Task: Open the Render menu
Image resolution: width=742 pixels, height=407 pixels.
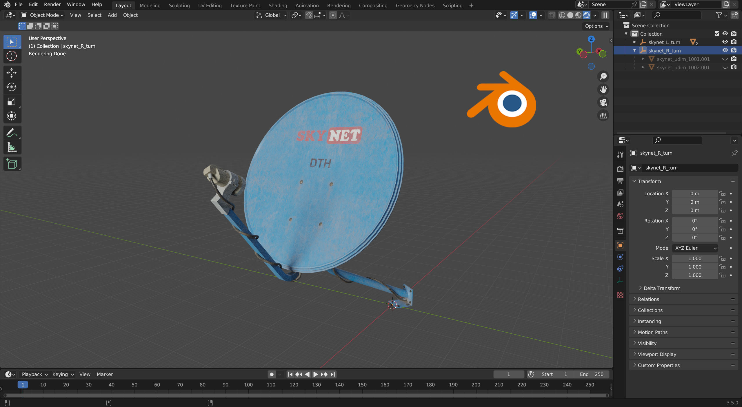Action: pos(52,5)
